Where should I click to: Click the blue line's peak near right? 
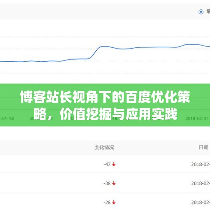(191, 44)
